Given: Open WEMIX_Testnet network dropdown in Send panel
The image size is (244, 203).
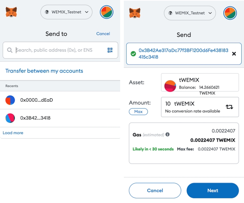Looking at the screenshot, I should 190,13.
